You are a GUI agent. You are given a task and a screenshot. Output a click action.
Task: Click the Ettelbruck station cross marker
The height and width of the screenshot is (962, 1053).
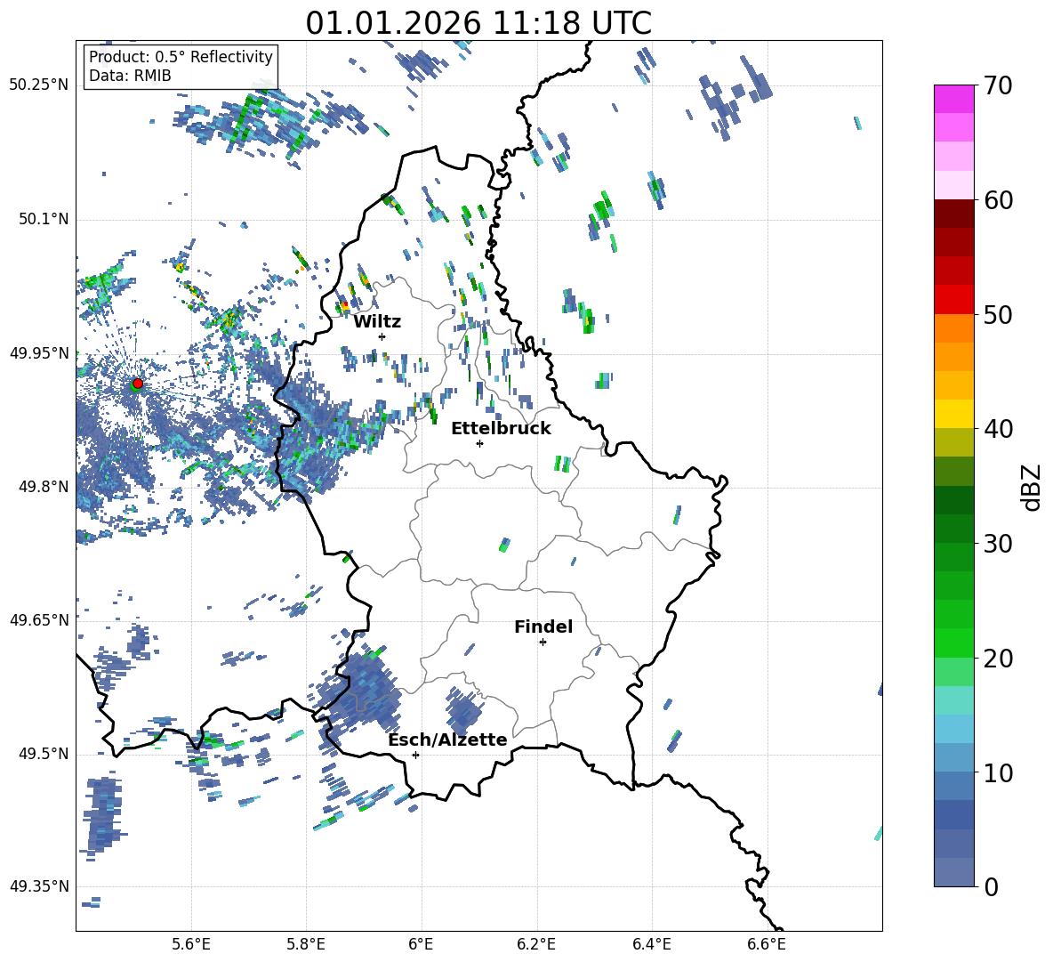(x=479, y=443)
